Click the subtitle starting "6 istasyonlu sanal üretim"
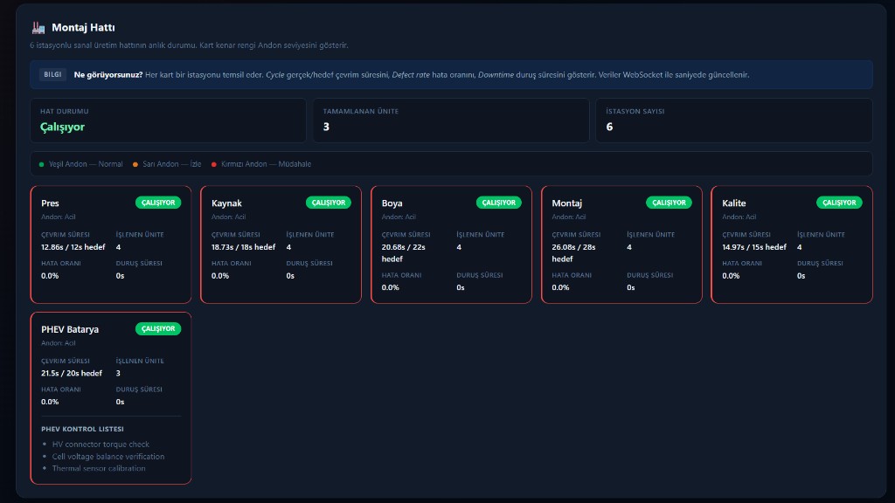895x503 pixels. coord(189,45)
